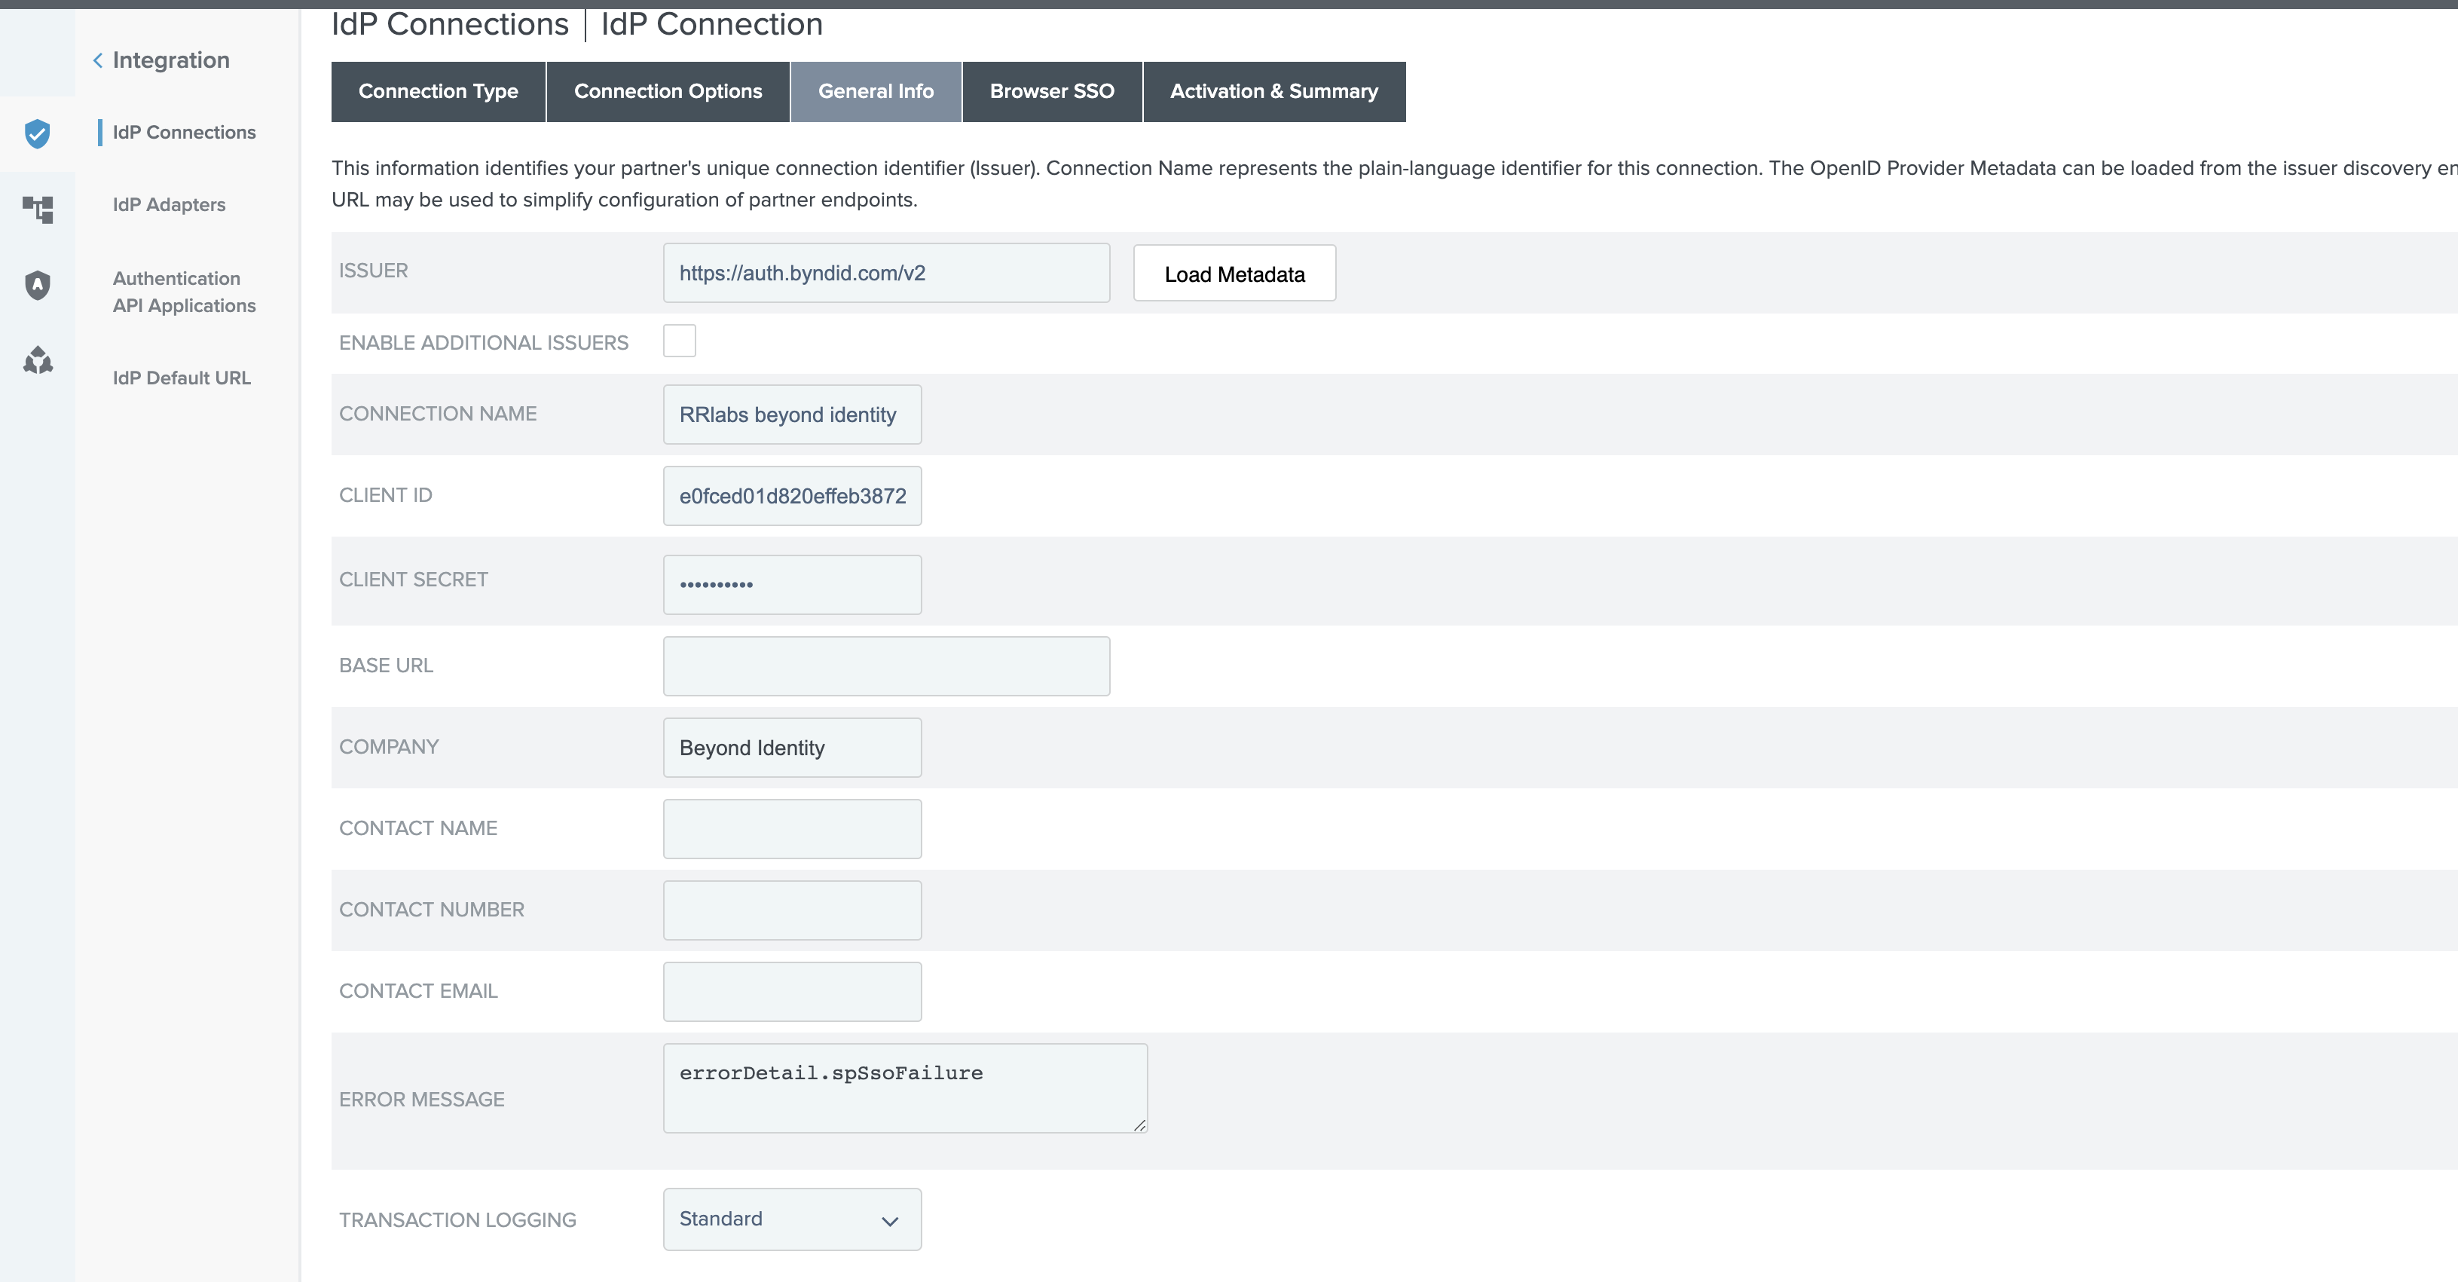This screenshot has width=2458, height=1282.
Task: Click the empty Base URL field
Action: (x=886, y=666)
